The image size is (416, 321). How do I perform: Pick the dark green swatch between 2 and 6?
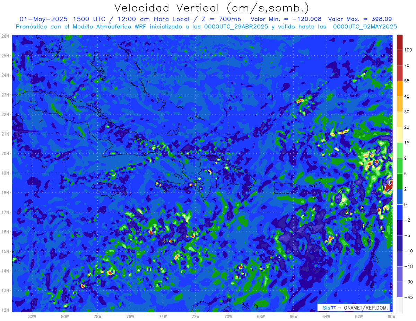pos(400,181)
